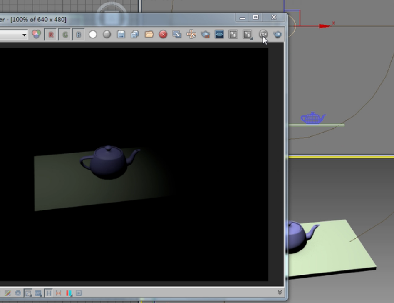The height and width of the screenshot is (303, 394).
Task: Switch to alpha channel white circle
Action: point(93,35)
